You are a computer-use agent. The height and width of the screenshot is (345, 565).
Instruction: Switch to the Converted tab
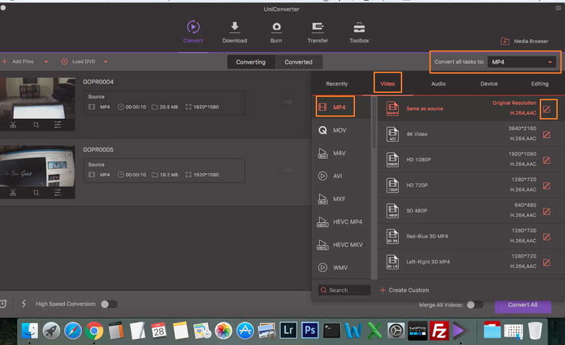(x=298, y=62)
